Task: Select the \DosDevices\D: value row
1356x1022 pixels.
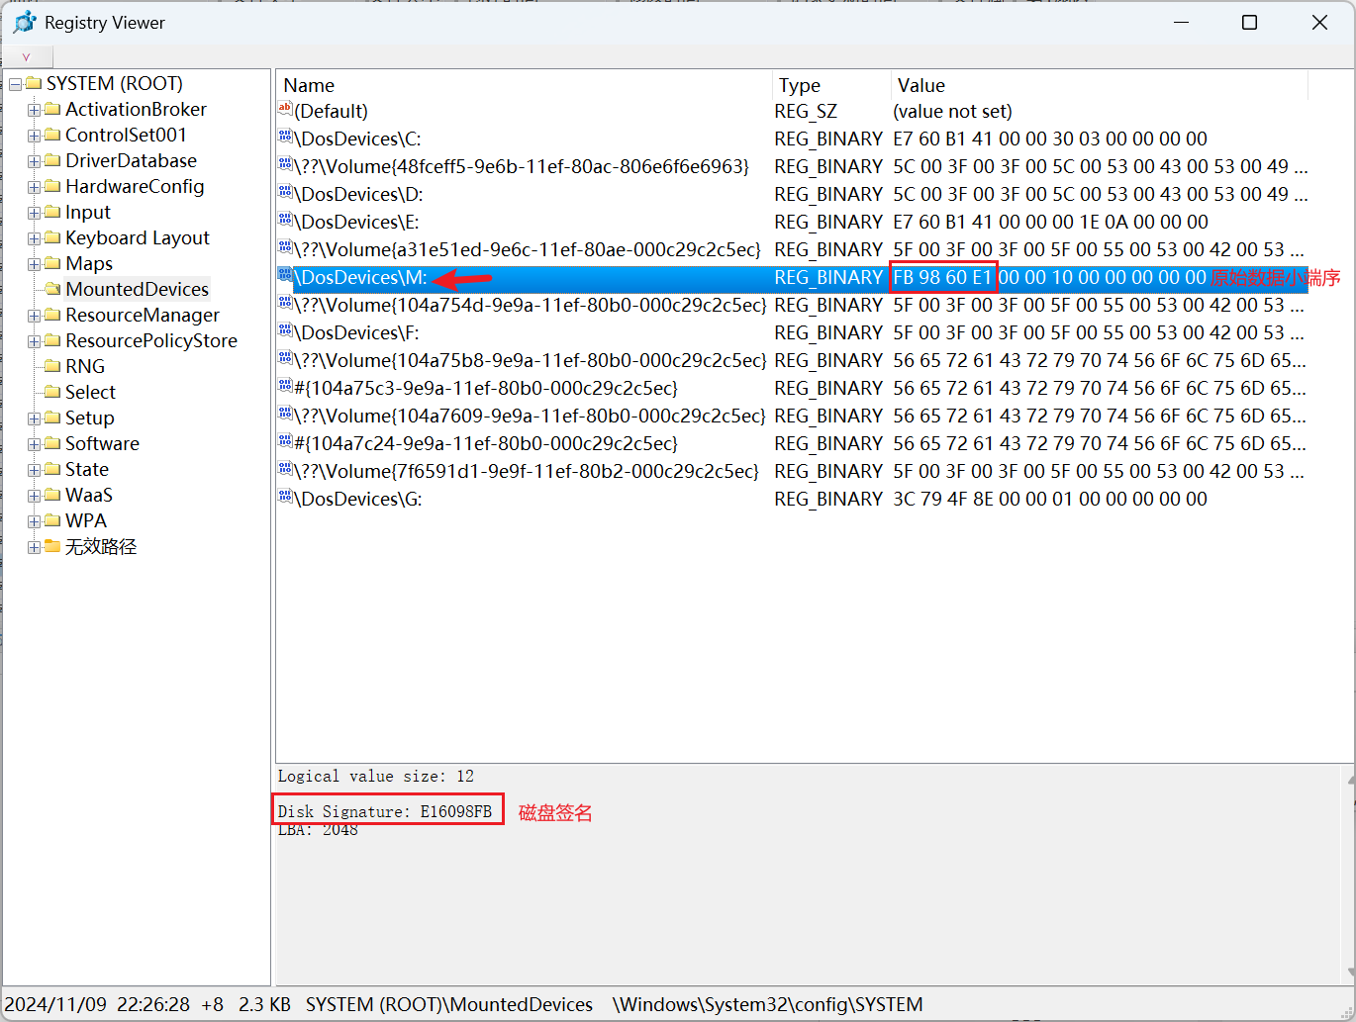Action: click(x=358, y=194)
